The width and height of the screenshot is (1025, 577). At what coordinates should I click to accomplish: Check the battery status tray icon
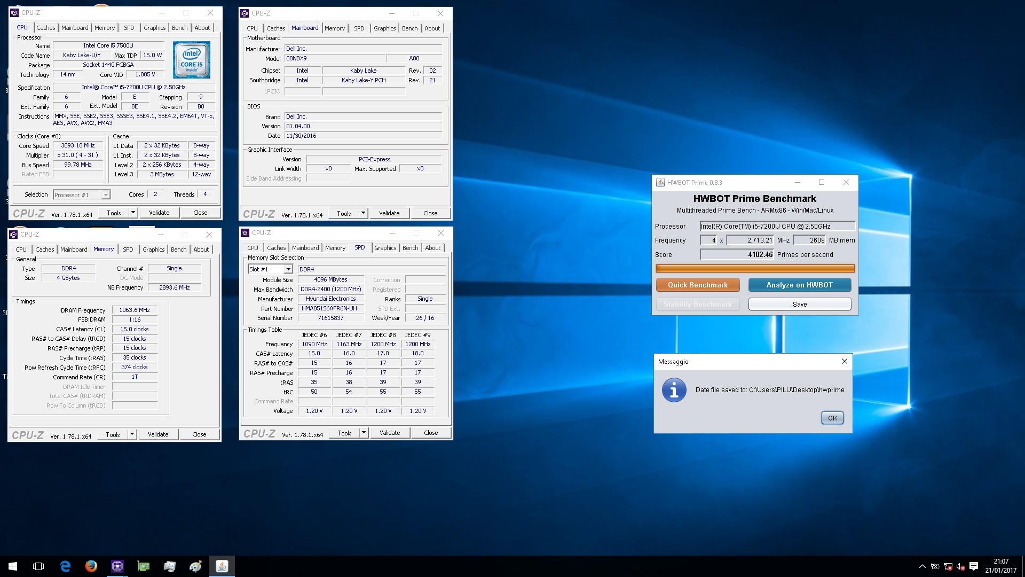click(x=935, y=566)
